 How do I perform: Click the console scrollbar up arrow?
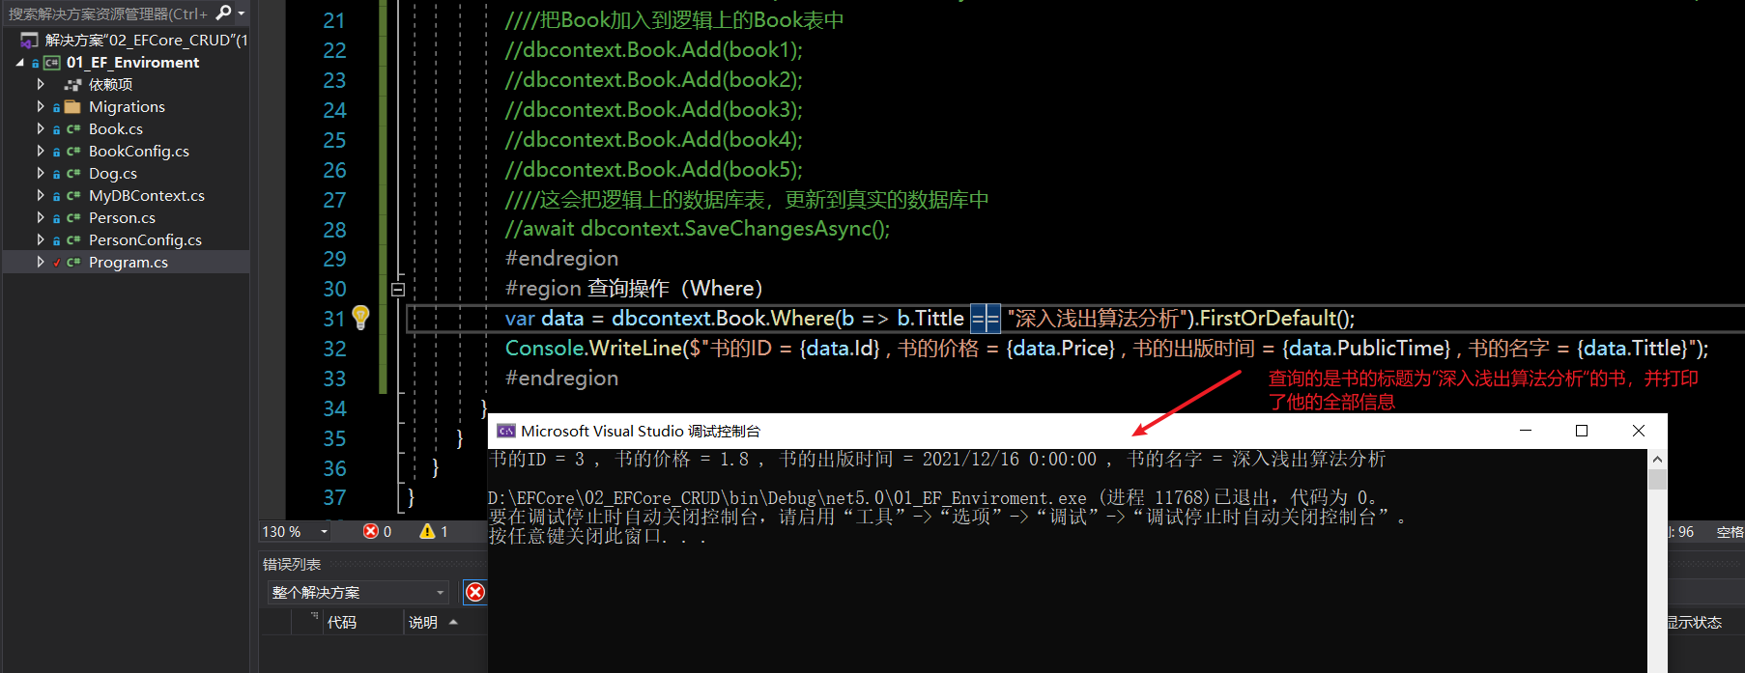[1657, 460]
